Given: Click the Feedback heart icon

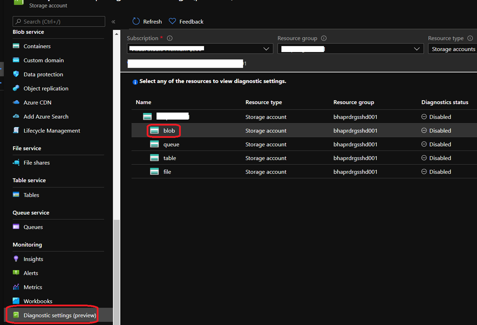Looking at the screenshot, I should pos(172,21).
